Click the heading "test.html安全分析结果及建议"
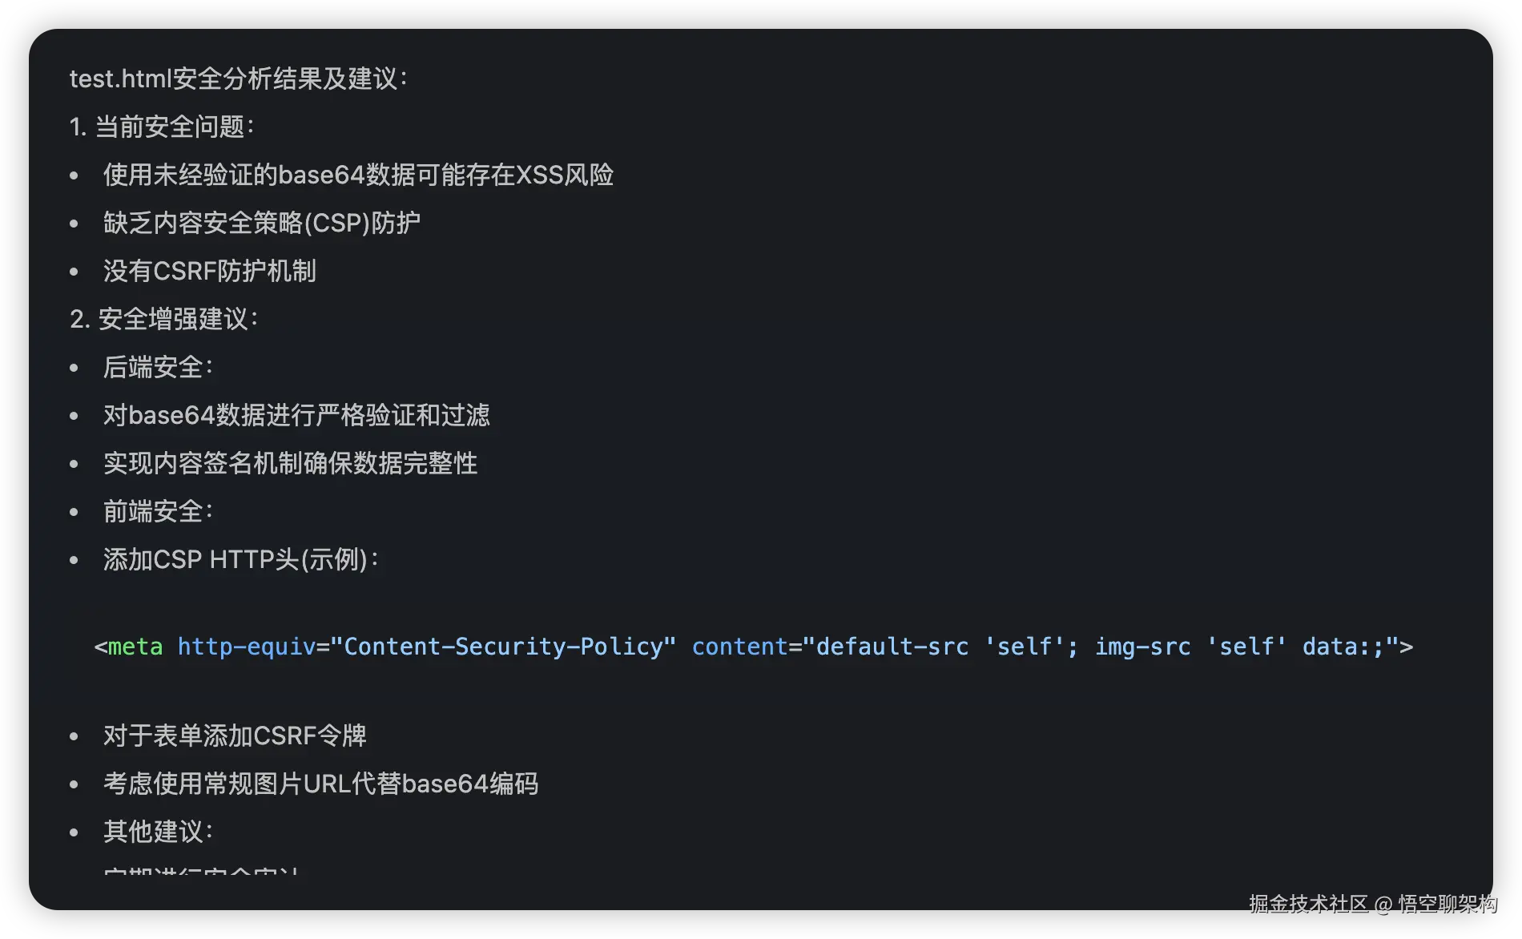This screenshot has height=939, width=1522. point(238,79)
